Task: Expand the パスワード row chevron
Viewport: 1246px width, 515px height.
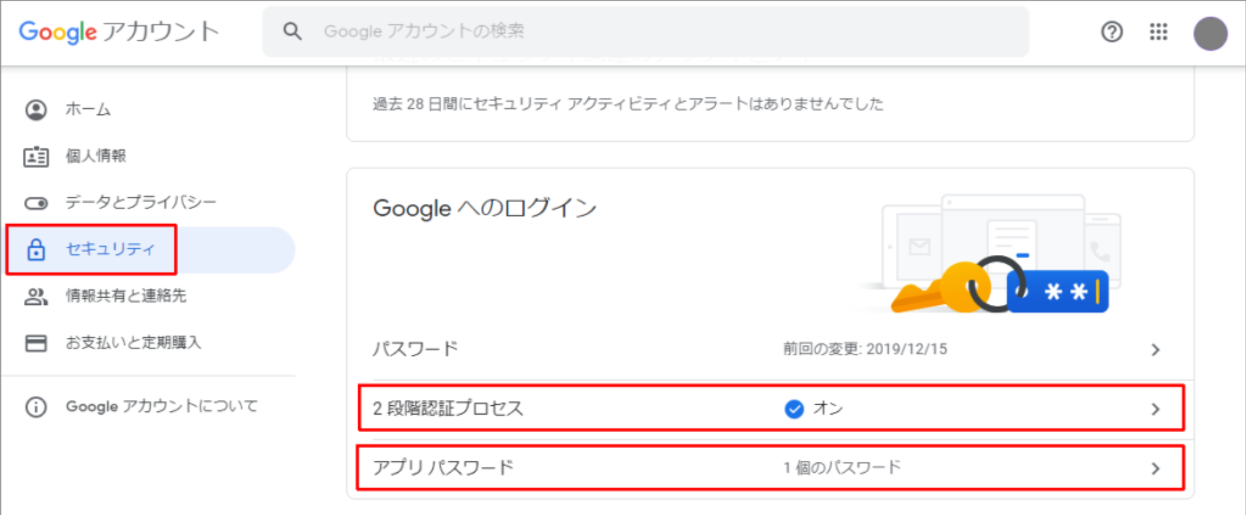Action: [1155, 350]
